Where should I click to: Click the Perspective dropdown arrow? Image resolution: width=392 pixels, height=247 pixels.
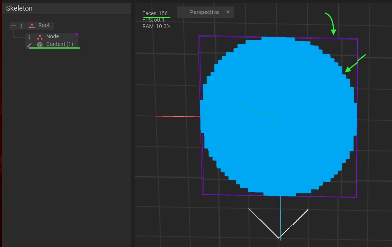(228, 12)
